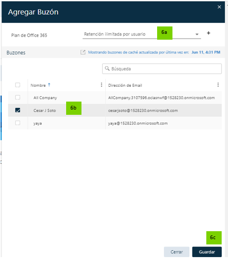
Task: Click the Guardar button
Action: [x=207, y=252]
